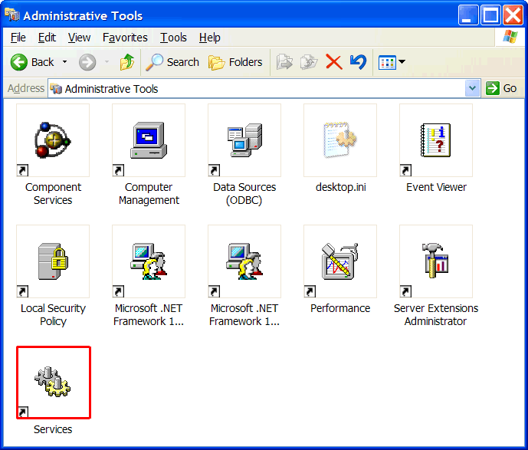Click the Move To toolbar icon
Viewport: 528px width, 450px height.
[x=284, y=62]
